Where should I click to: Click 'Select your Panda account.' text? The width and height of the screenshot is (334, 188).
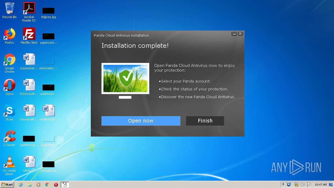coord(186,81)
